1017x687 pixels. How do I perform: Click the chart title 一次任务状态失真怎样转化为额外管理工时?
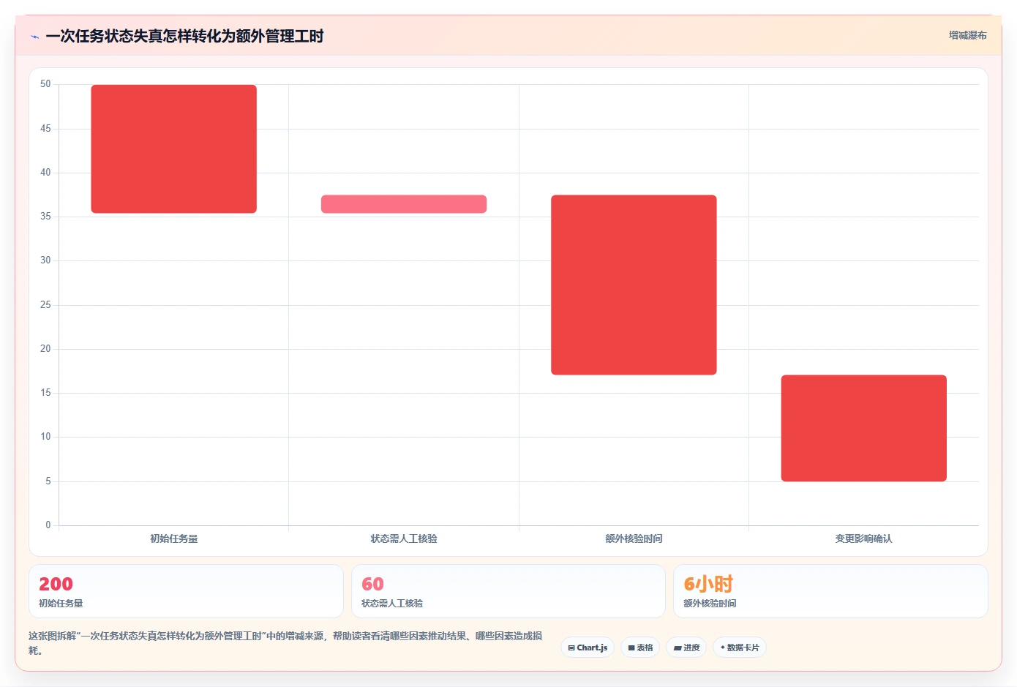(184, 37)
